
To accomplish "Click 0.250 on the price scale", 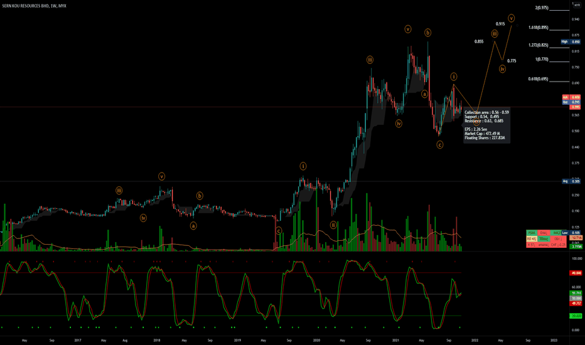I will pyautogui.click(x=575, y=195).
